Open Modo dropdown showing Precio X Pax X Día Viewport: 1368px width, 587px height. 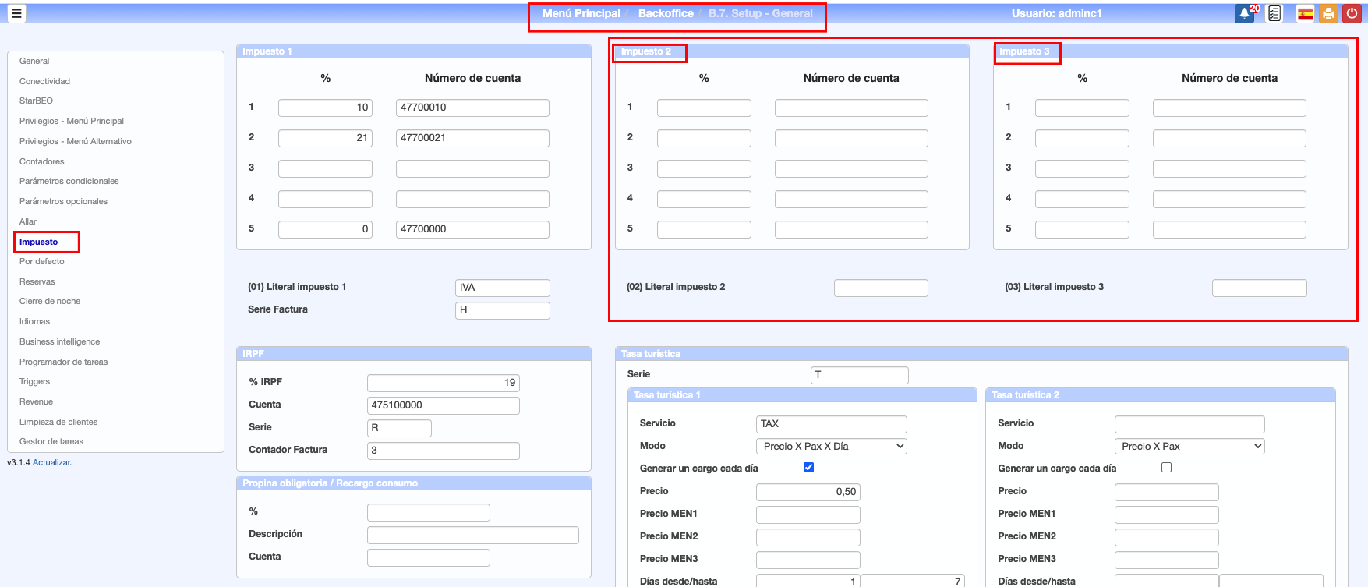pos(831,447)
